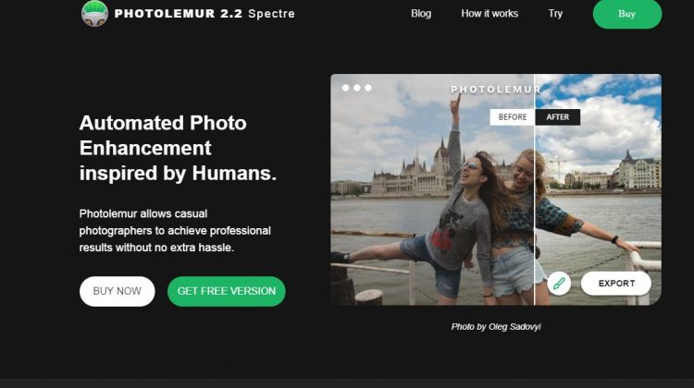Click the photo credit by Oleg Sadovyi
The height and width of the screenshot is (388, 694).
496,327
